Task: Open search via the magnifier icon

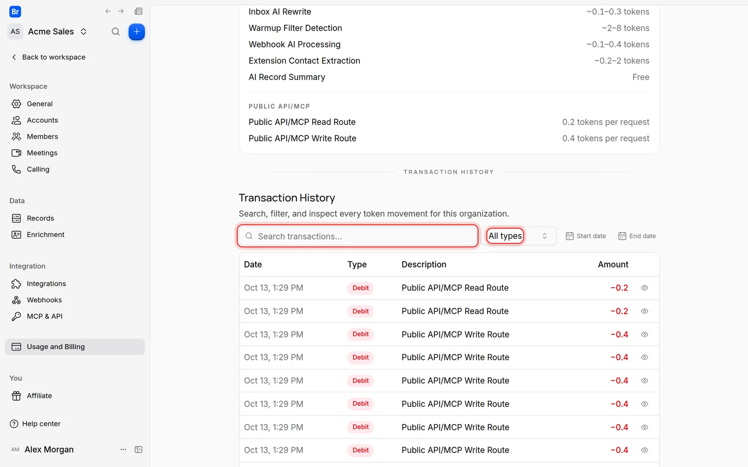Action: [115, 32]
